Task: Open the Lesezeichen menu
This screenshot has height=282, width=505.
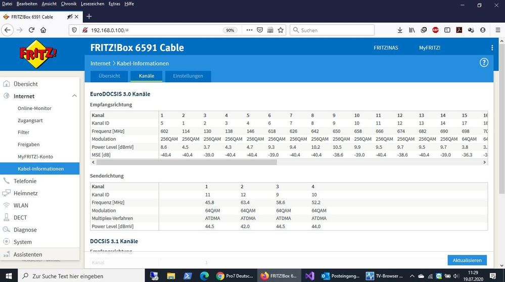Action: (x=93, y=4)
